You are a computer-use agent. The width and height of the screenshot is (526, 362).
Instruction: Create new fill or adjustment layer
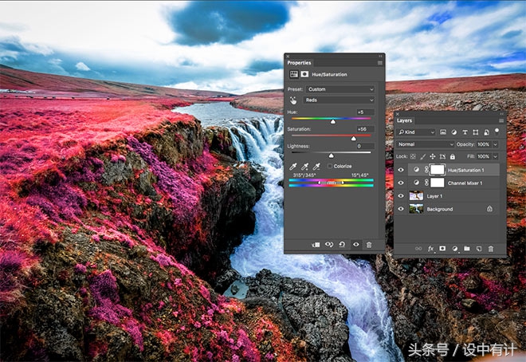(x=455, y=249)
